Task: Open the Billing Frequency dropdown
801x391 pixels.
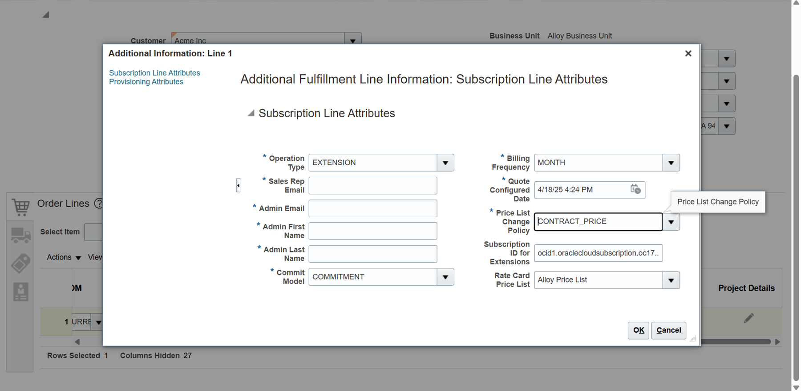Action: (x=671, y=163)
